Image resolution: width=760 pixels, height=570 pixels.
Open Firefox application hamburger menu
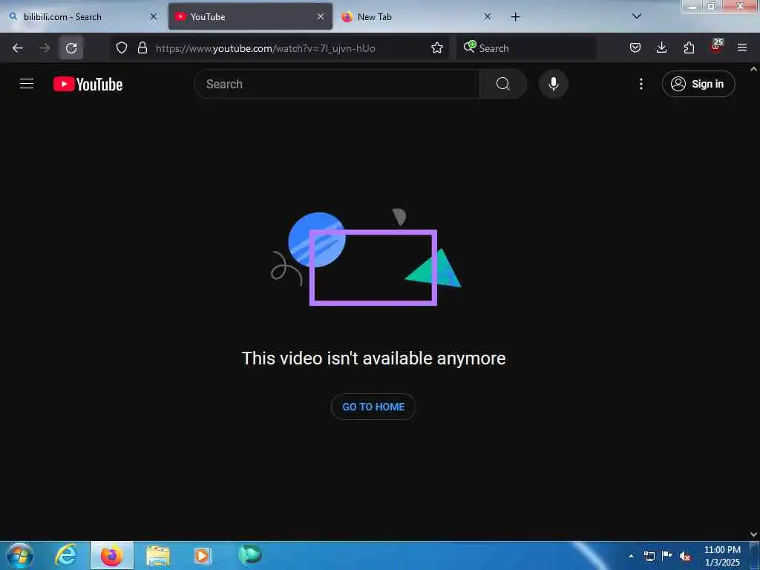pos(742,47)
